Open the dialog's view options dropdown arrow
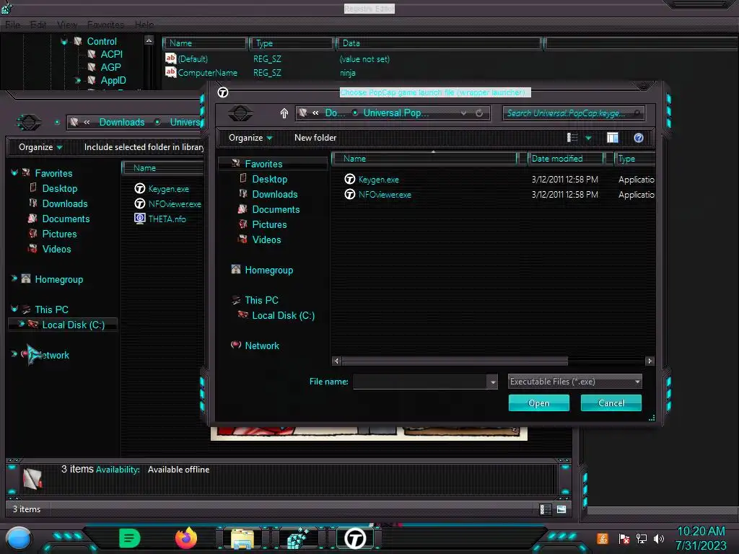The image size is (739, 554). click(x=588, y=138)
